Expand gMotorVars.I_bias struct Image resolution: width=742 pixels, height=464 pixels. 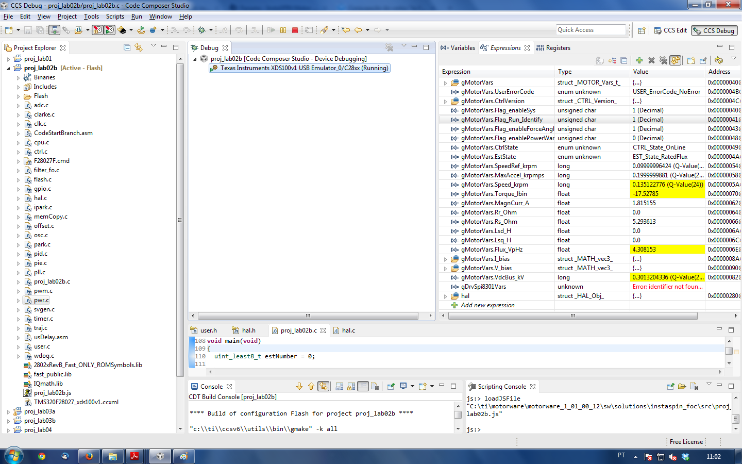point(445,259)
